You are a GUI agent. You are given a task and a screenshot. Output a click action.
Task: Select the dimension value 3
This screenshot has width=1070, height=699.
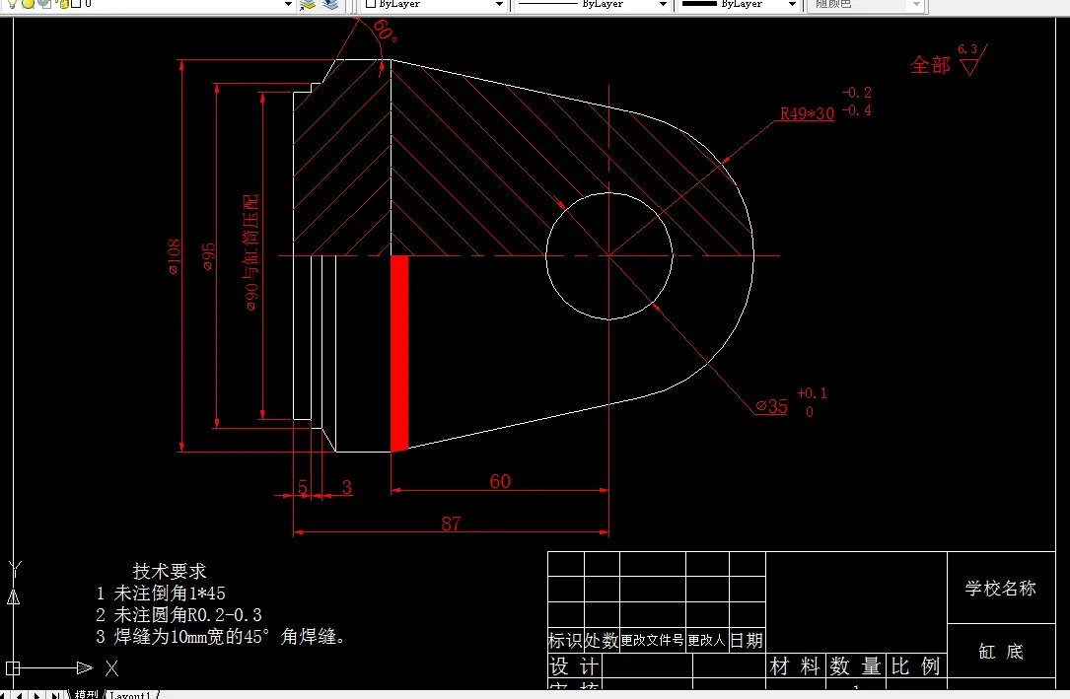click(x=347, y=487)
